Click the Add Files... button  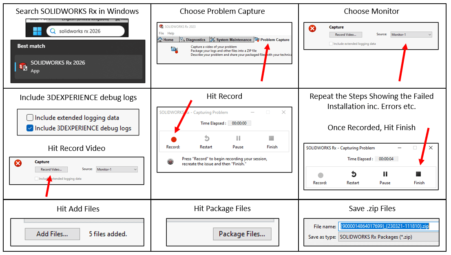pos(52,234)
